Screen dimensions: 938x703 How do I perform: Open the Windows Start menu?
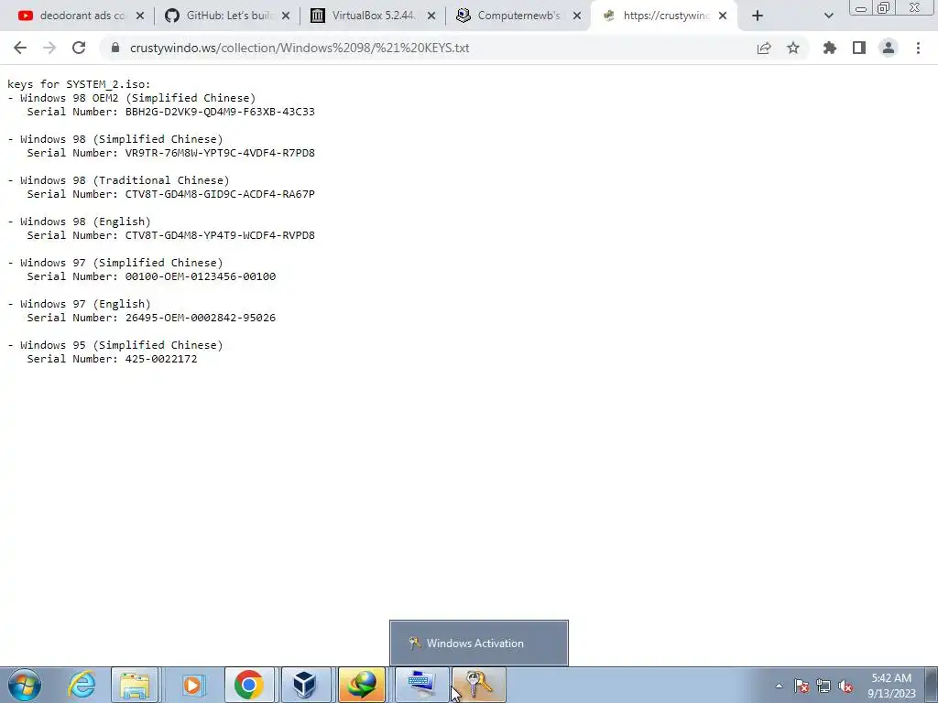click(x=25, y=685)
